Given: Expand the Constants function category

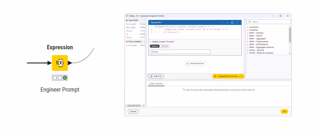Looking at the screenshot, I should [x=248, y=27].
